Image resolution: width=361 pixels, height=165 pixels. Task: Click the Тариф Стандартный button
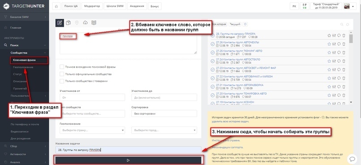pos(326,6)
